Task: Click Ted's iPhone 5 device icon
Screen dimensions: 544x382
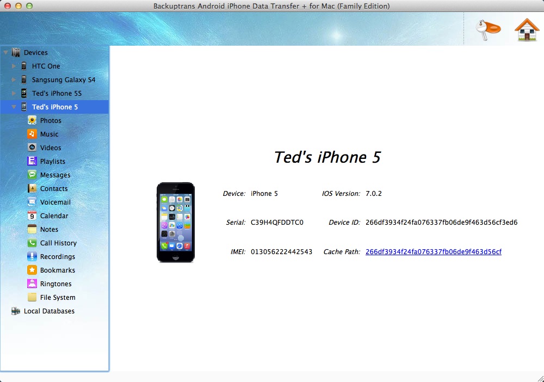Action: pyautogui.click(x=24, y=107)
